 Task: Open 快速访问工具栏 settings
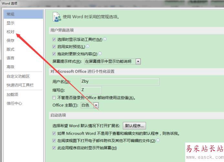point(20,85)
